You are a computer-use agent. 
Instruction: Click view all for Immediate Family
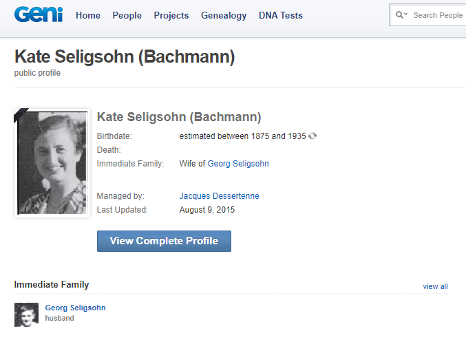point(435,286)
